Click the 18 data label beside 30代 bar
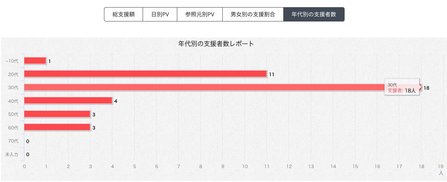 pyautogui.click(x=426, y=88)
